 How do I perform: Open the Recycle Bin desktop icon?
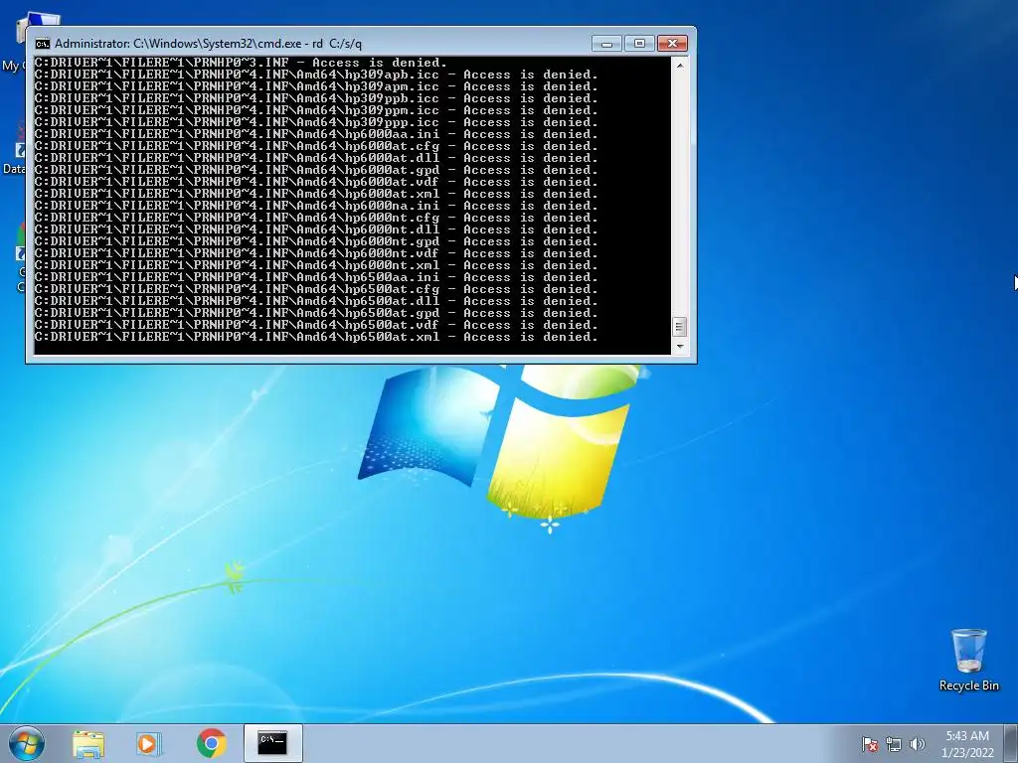click(x=968, y=660)
